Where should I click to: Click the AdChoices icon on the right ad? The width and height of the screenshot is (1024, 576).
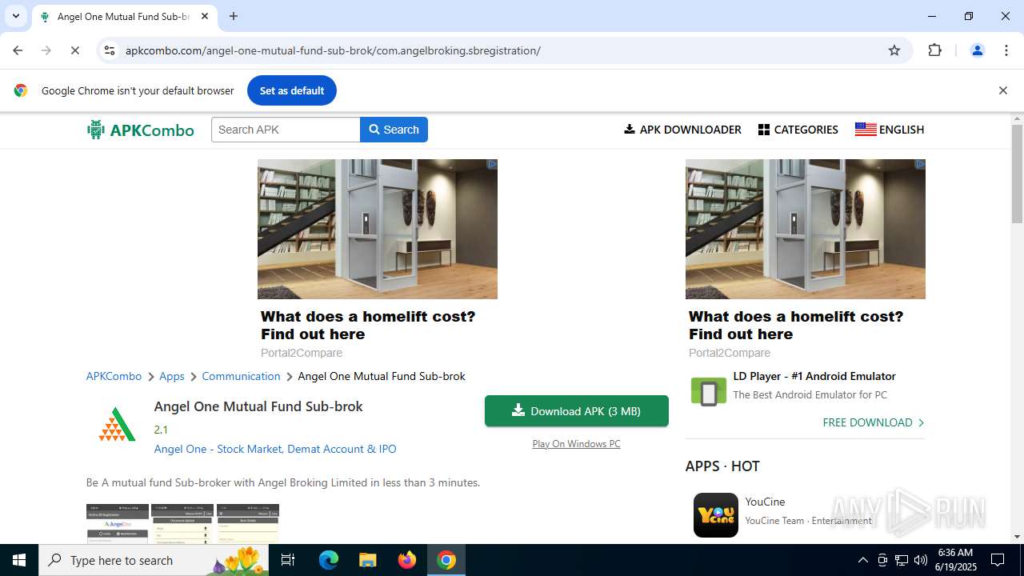[x=920, y=164]
